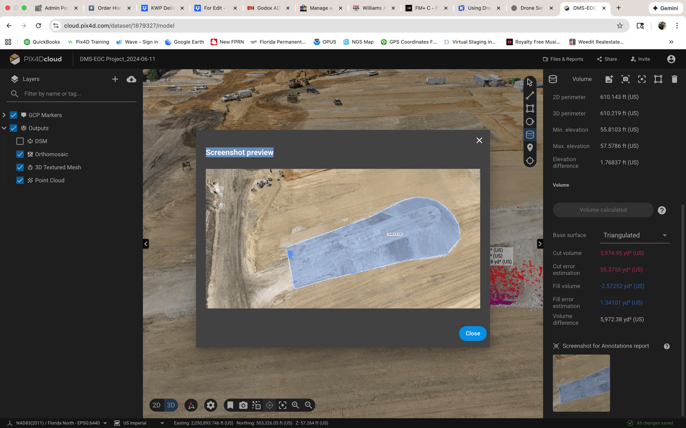Take a new screenshot for the annotations report

pos(625,79)
